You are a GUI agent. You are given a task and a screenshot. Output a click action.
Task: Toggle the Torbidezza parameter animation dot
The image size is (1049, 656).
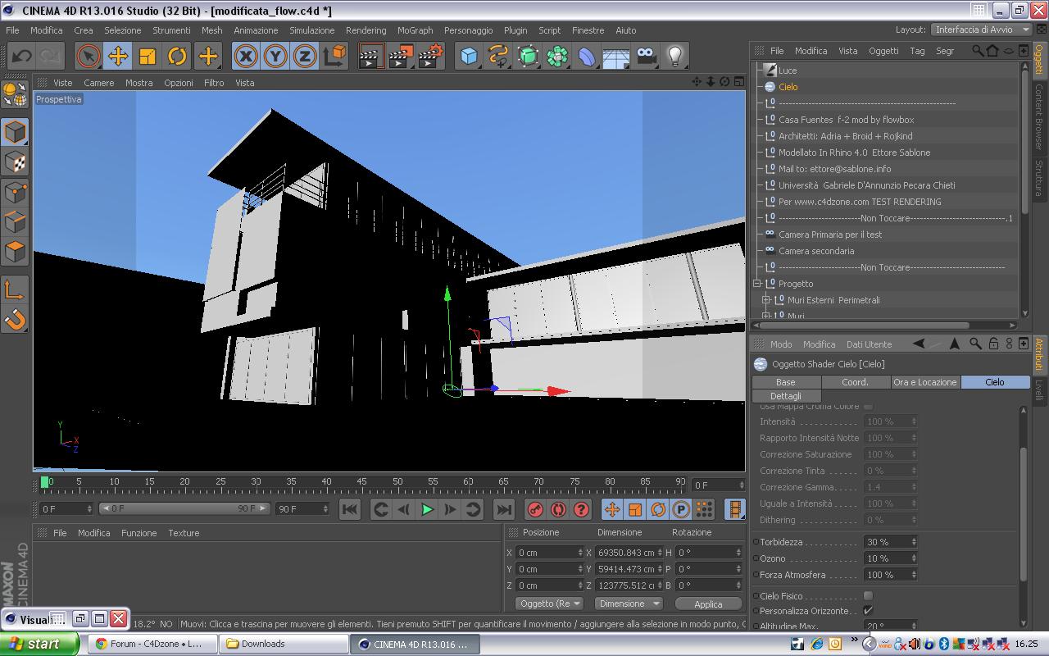(x=756, y=542)
